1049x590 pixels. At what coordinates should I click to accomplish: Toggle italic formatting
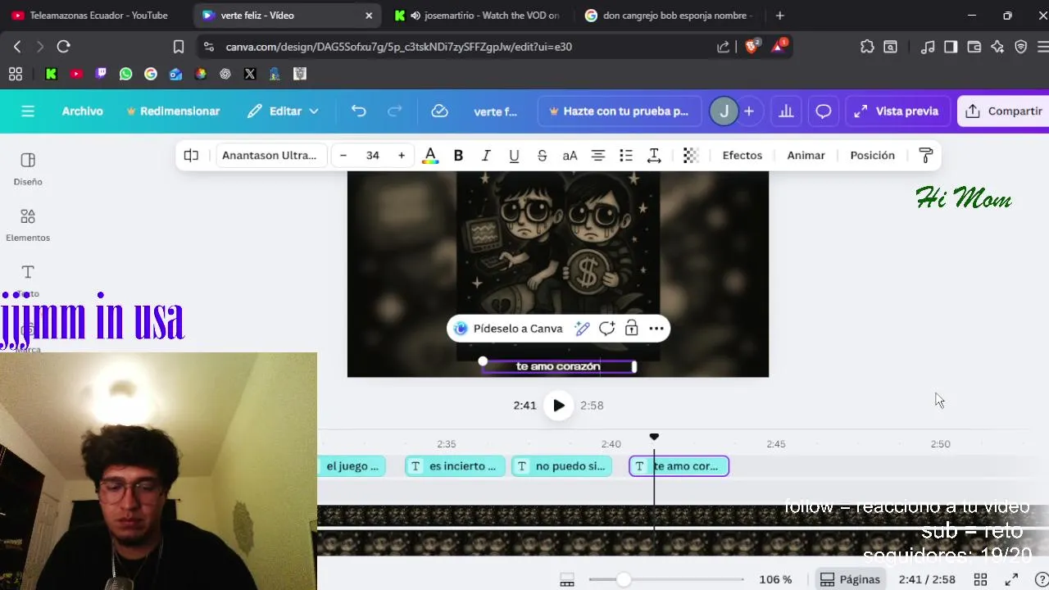tap(486, 155)
